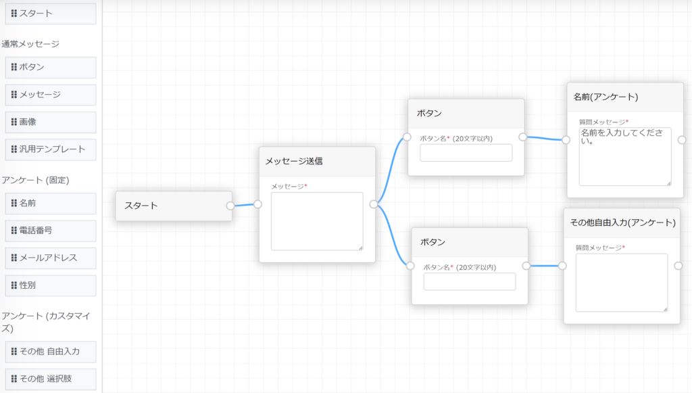This screenshot has width=692, height=393.
Task: Click the output port of メッセージ送信 node
Action: [374, 204]
